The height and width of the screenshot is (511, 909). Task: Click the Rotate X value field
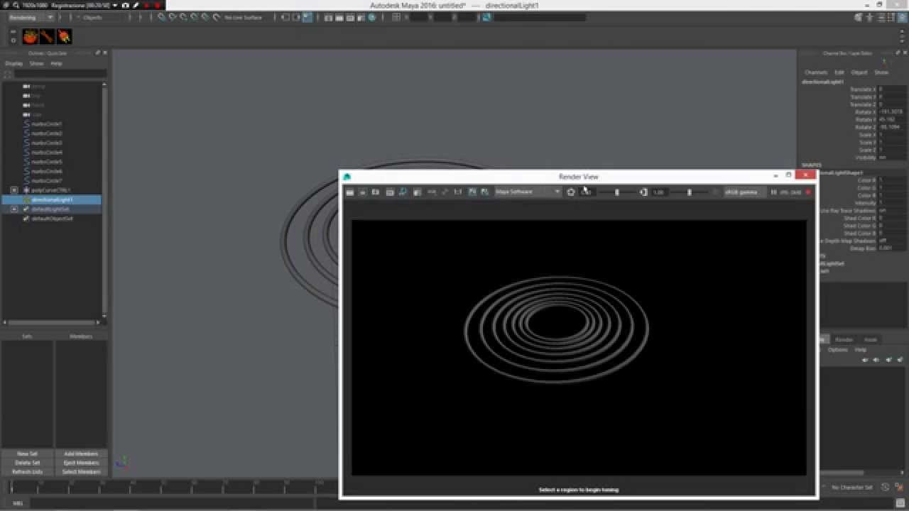pyautogui.click(x=892, y=112)
